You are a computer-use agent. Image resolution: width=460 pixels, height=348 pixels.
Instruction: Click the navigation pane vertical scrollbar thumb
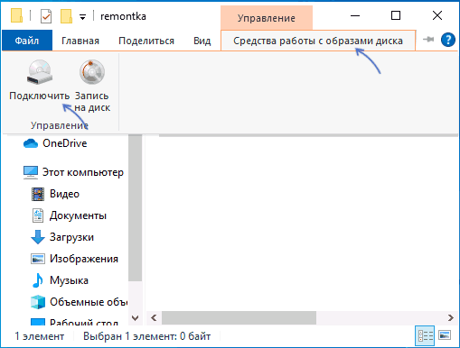coord(136,208)
